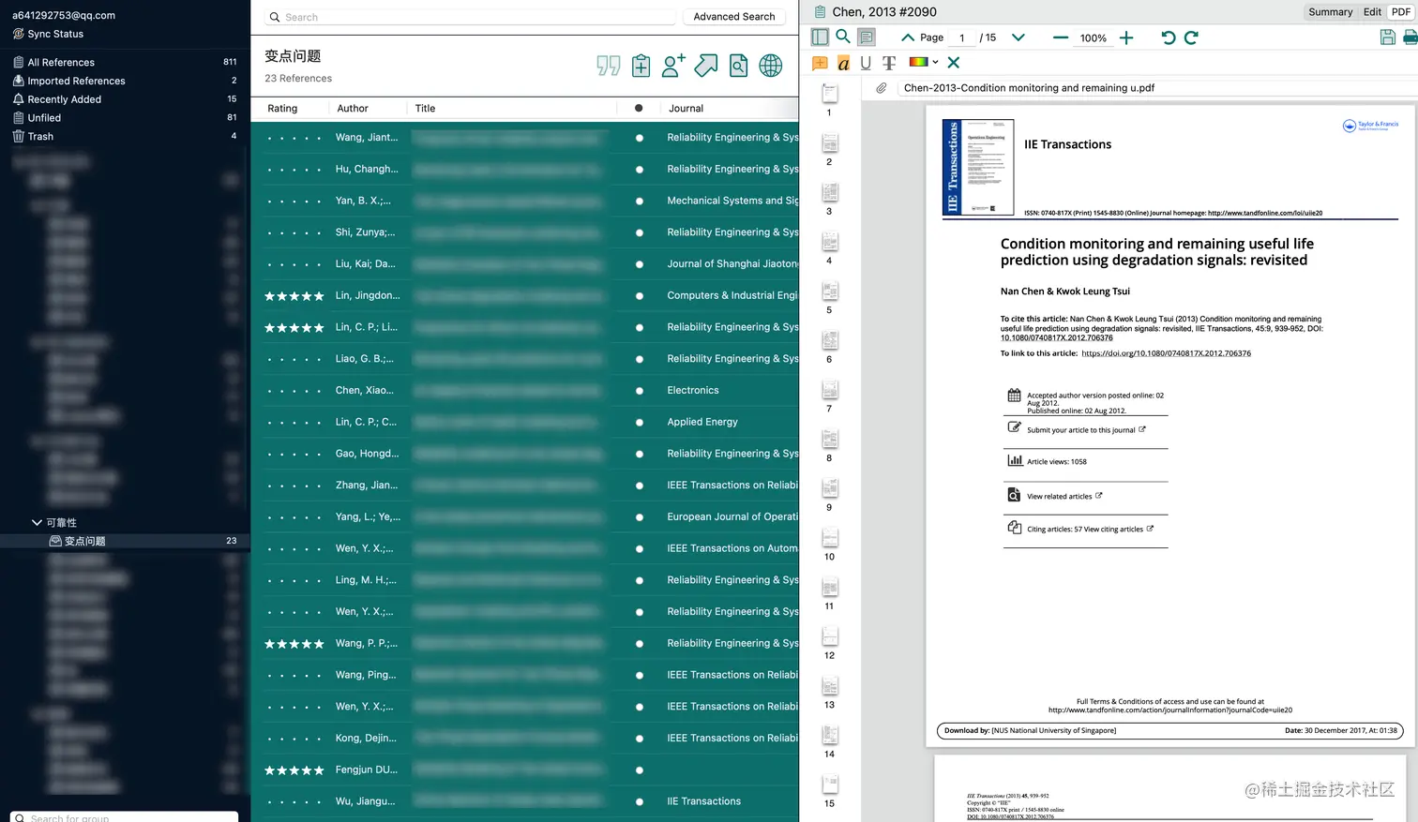Select the highlight text tool
The width and height of the screenshot is (1418, 822).
coord(843,63)
